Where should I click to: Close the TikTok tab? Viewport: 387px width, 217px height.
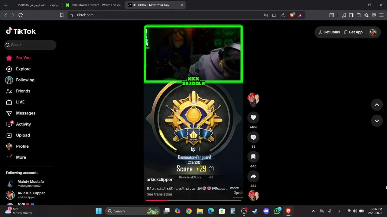click(x=181, y=5)
